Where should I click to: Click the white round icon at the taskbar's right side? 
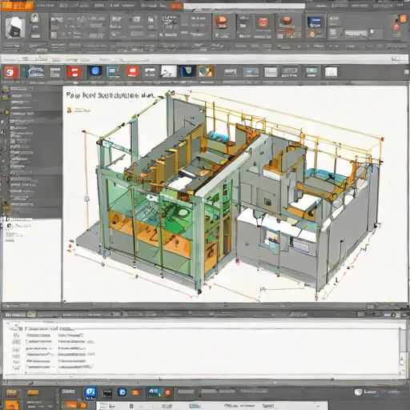tap(358, 392)
